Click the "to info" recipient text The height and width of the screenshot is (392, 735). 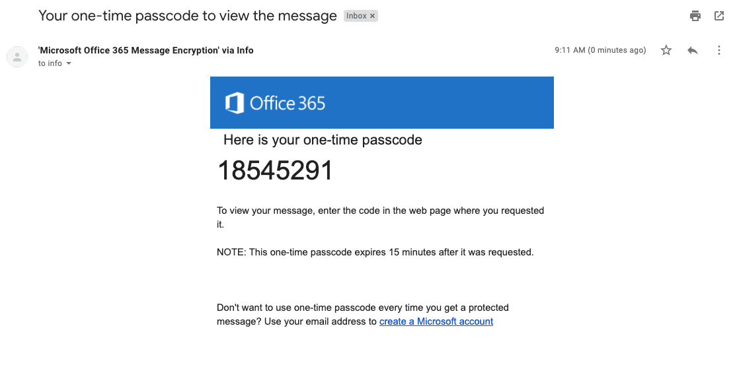50,63
